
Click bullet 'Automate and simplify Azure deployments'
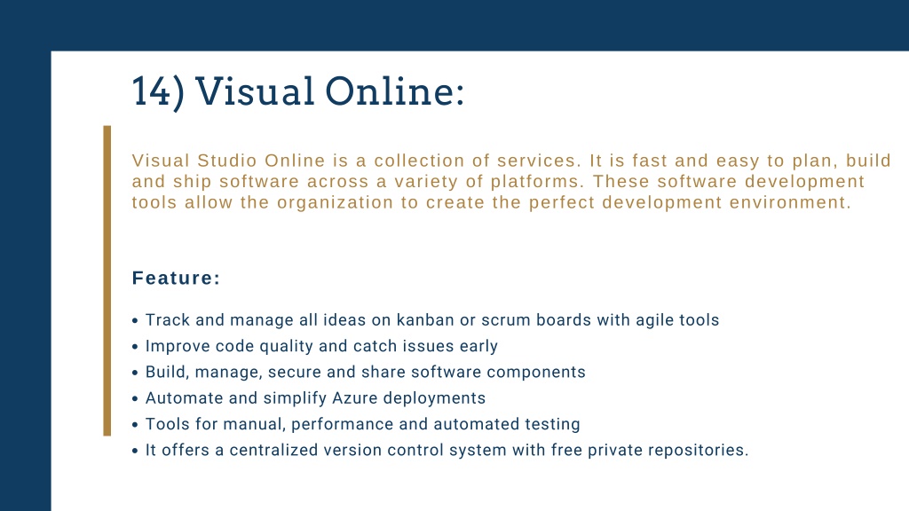(x=308, y=398)
